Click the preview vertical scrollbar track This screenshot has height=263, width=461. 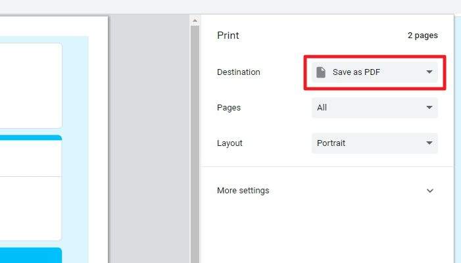coord(195,144)
